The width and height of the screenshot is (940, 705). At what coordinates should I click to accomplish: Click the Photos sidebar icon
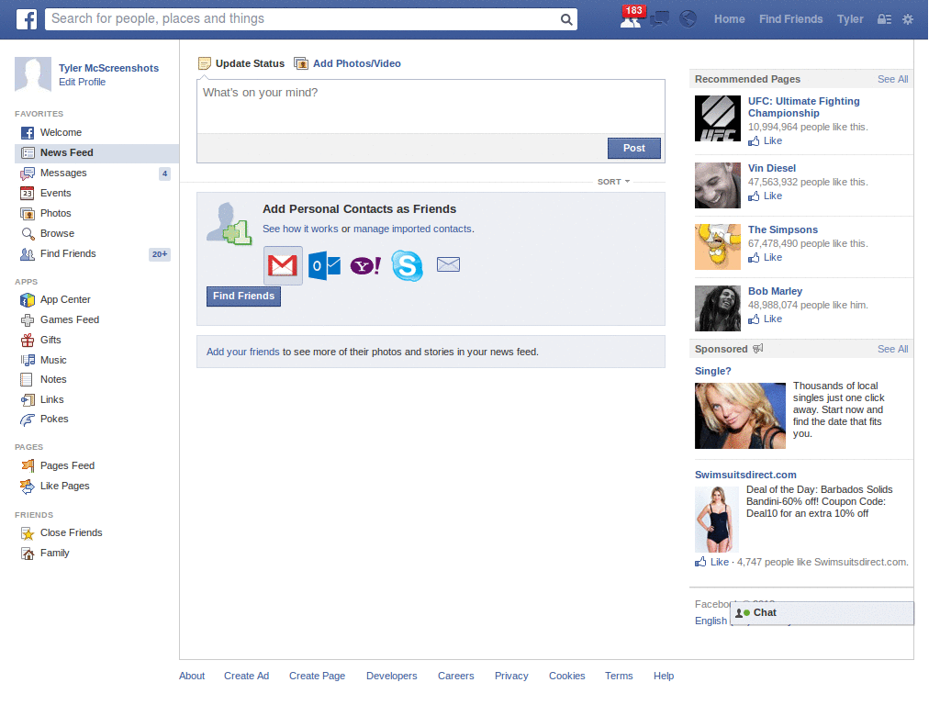tap(28, 214)
